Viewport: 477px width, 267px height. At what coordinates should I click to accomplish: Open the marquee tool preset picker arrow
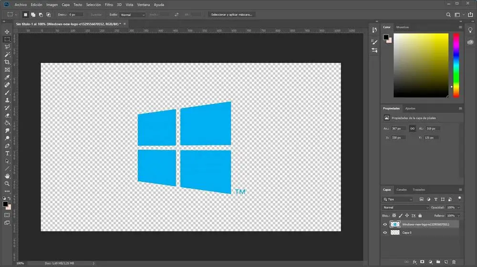coord(16,15)
